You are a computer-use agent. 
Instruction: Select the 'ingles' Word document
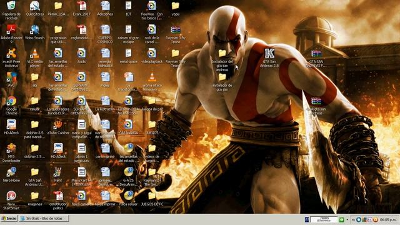pos(105,79)
